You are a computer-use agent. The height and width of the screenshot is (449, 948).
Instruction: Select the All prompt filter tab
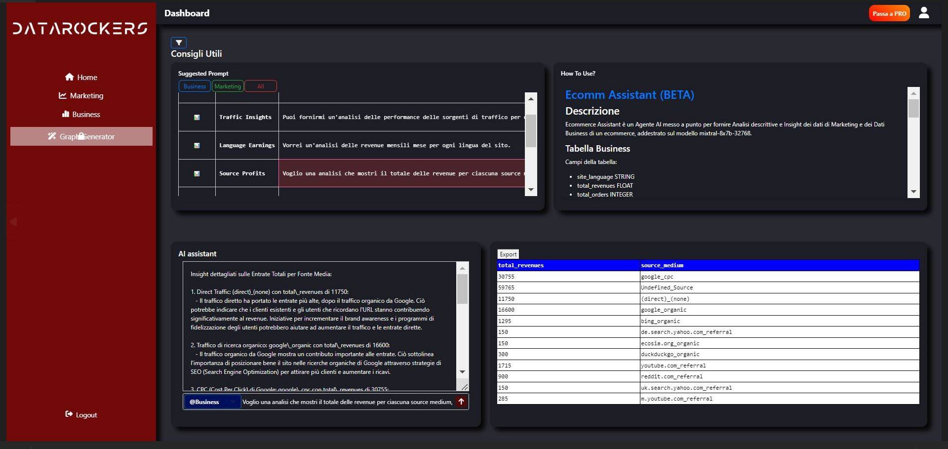pyautogui.click(x=261, y=86)
